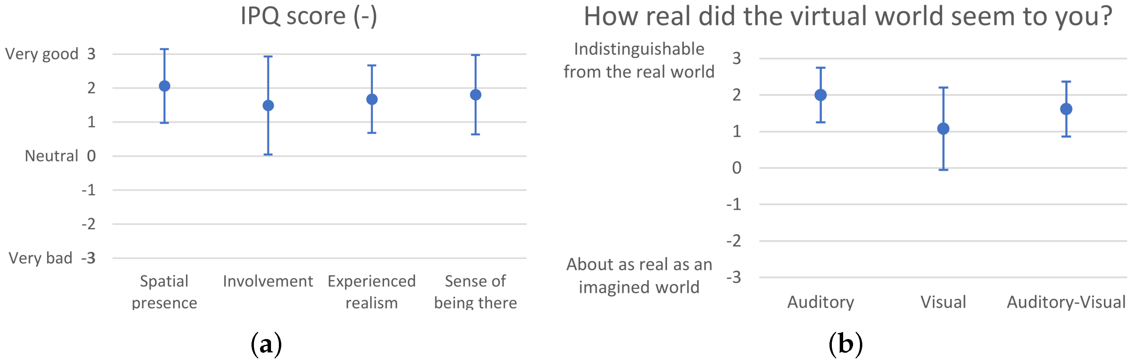Image resolution: width=1134 pixels, height=363 pixels.
Task: Click the 'Sense of being there' axis label
Action: (x=475, y=292)
